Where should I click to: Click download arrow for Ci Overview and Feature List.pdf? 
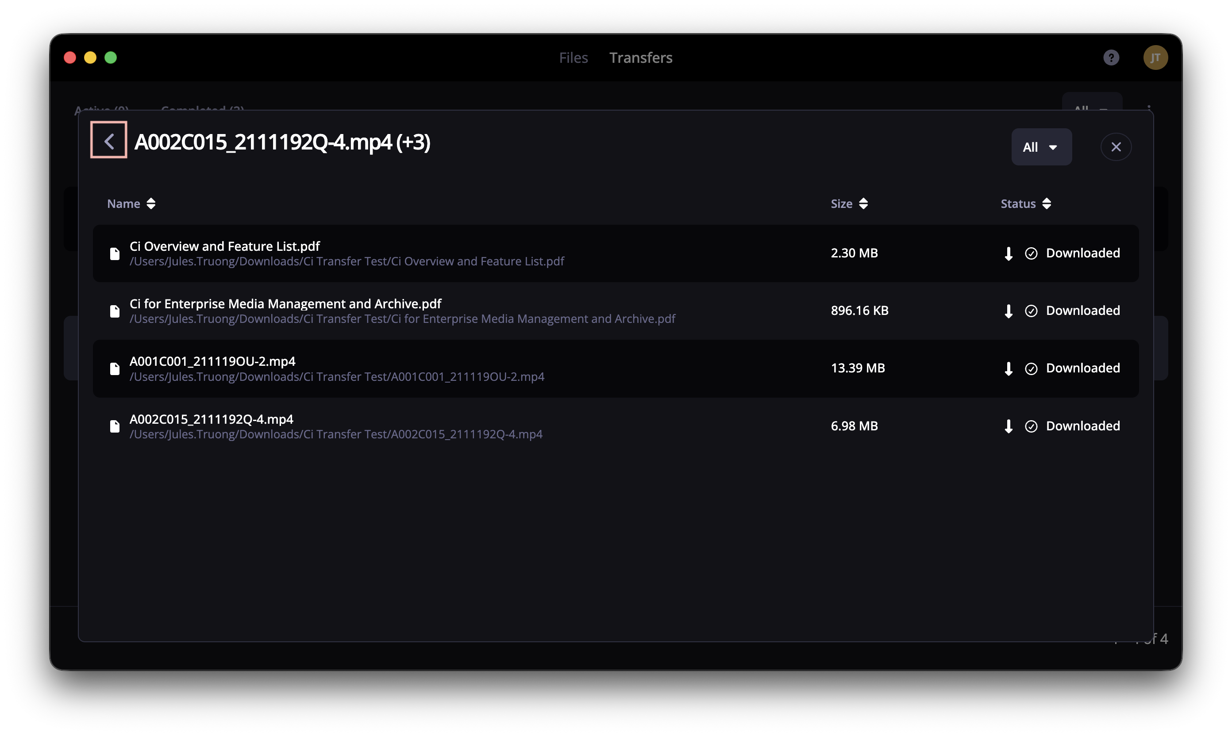(1008, 254)
